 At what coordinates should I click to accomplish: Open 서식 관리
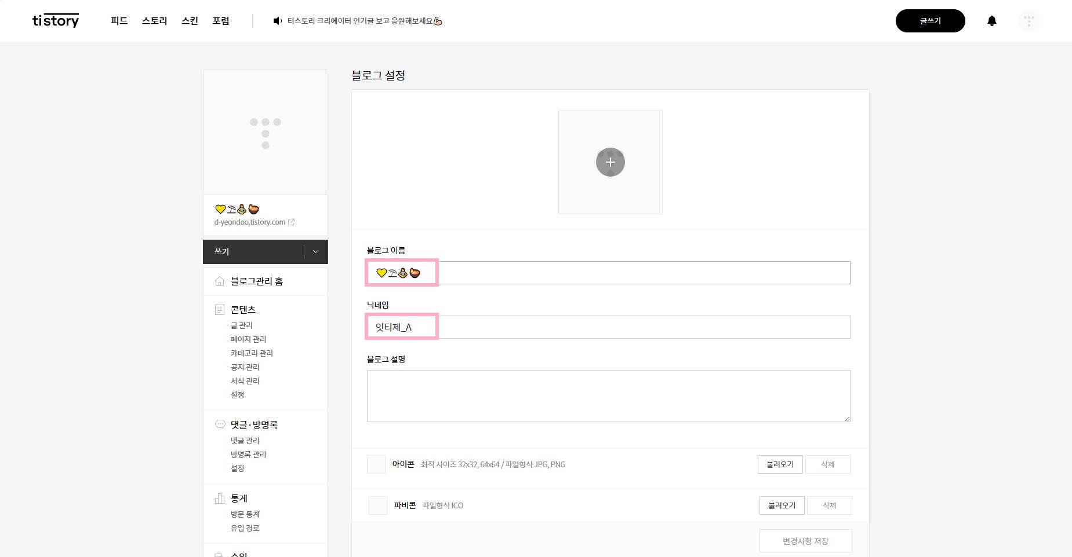pyautogui.click(x=245, y=381)
